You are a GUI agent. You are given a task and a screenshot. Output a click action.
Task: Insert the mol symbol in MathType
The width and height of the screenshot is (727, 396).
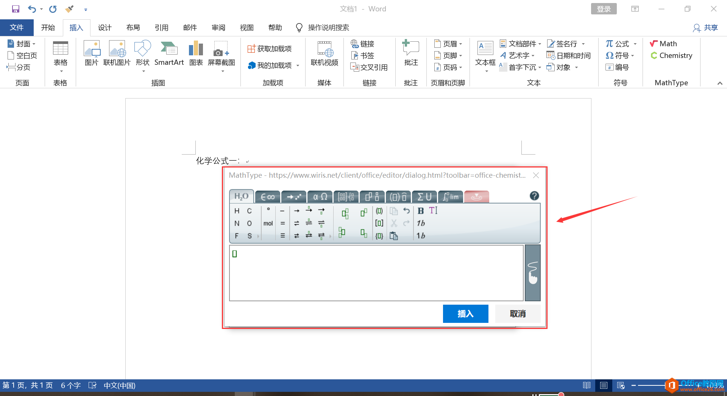[268, 223]
